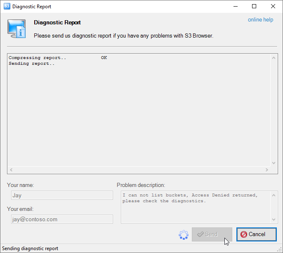The image size is (283, 253).
Task: Open the online help link
Action: [260, 20]
